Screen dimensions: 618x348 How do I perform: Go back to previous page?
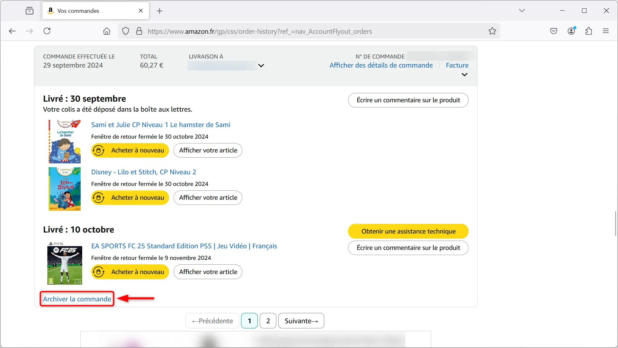tap(12, 31)
